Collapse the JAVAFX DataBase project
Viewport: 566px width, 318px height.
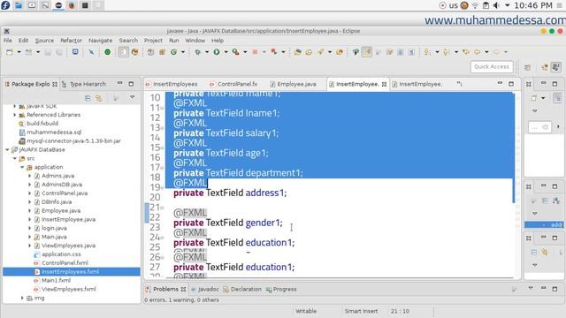pos(7,149)
